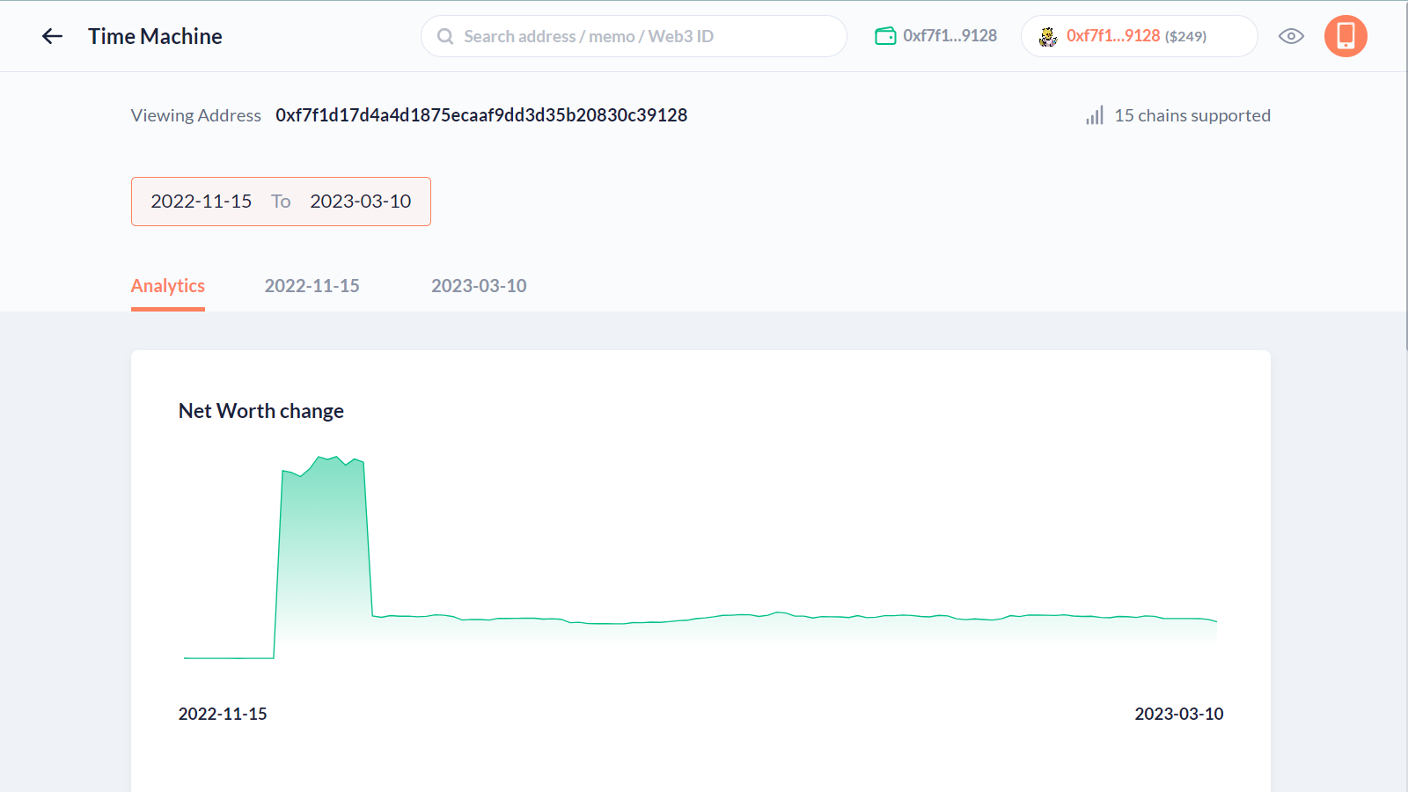The height and width of the screenshot is (792, 1408).
Task: Click the 15 chains supported label
Action: [x=1192, y=115]
